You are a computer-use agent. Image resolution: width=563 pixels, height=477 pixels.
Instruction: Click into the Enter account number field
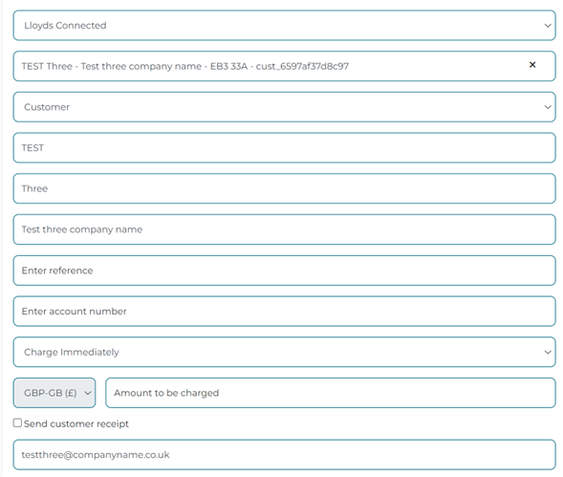point(285,311)
